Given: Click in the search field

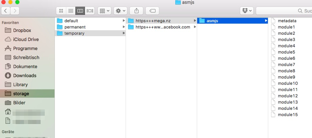Looking at the screenshot, I should point(284,11).
